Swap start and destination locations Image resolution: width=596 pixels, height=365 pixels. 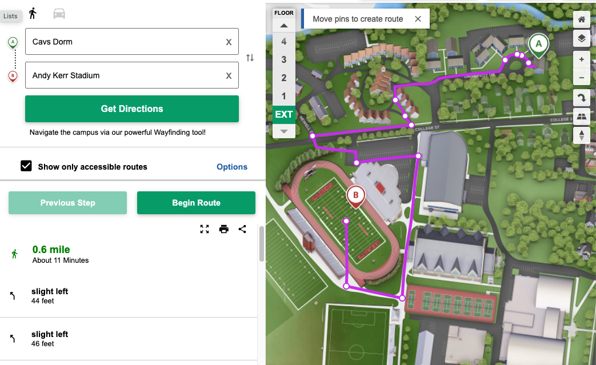[x=250, y=58]
